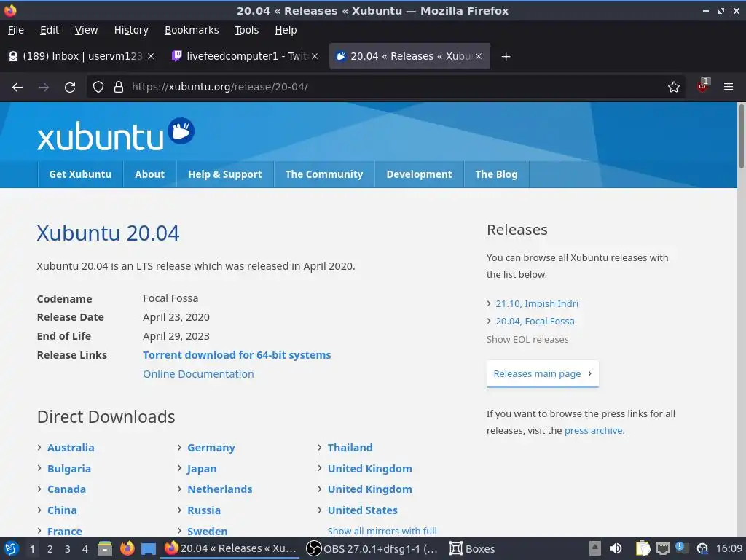Viewport: 746px width, 560px height.
Task: Open the Bookmarks menu
Action: (192, 30)
